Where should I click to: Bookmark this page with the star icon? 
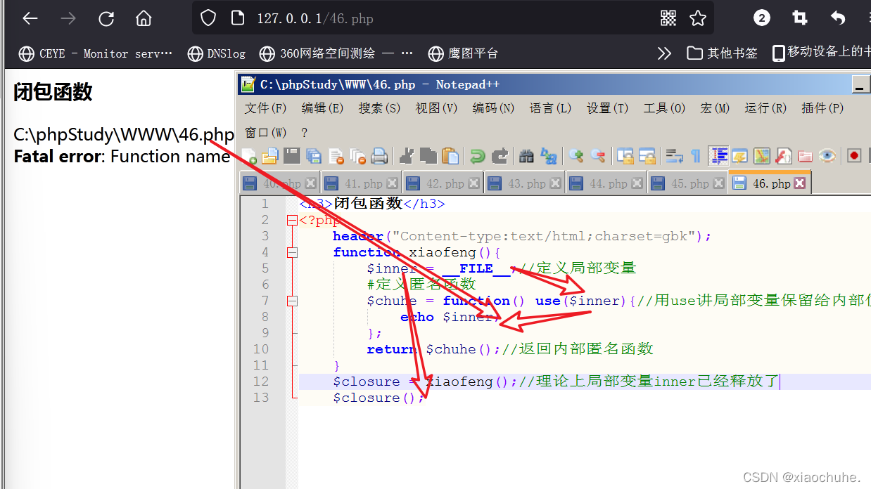[x=698, y=18]
